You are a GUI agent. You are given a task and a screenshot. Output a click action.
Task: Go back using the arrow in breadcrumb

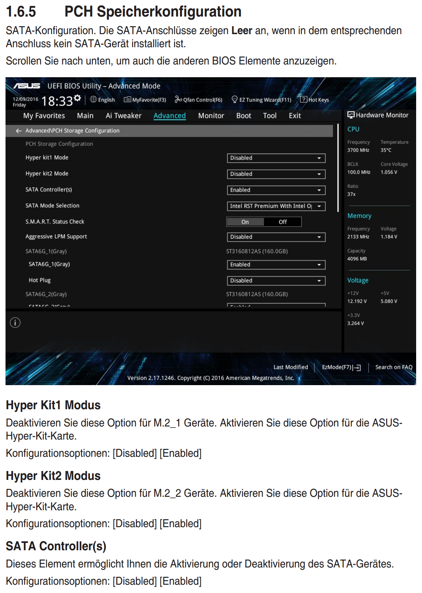19,131
